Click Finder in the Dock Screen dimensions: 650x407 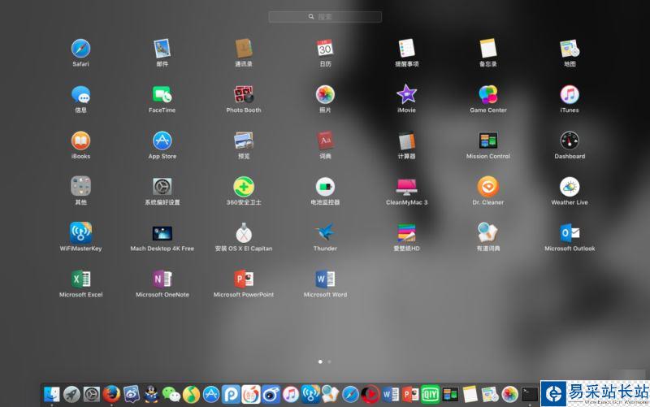click(x=52, y=394)
